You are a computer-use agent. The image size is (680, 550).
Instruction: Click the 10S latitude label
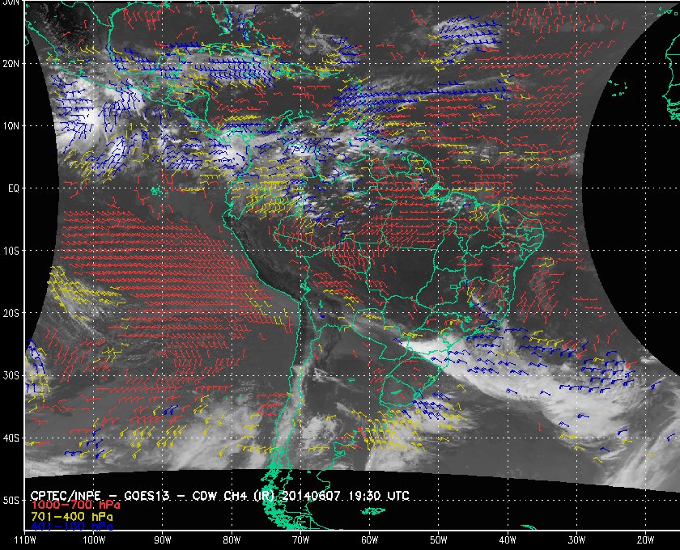tap(11, 251)
